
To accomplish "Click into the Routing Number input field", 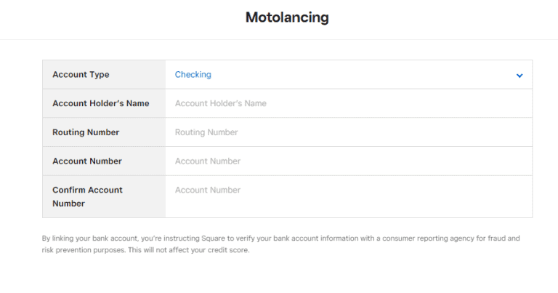I will (347, 132).
